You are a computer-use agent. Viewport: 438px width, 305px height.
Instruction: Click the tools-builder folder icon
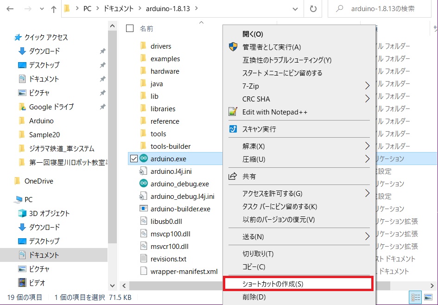point(143,146)
